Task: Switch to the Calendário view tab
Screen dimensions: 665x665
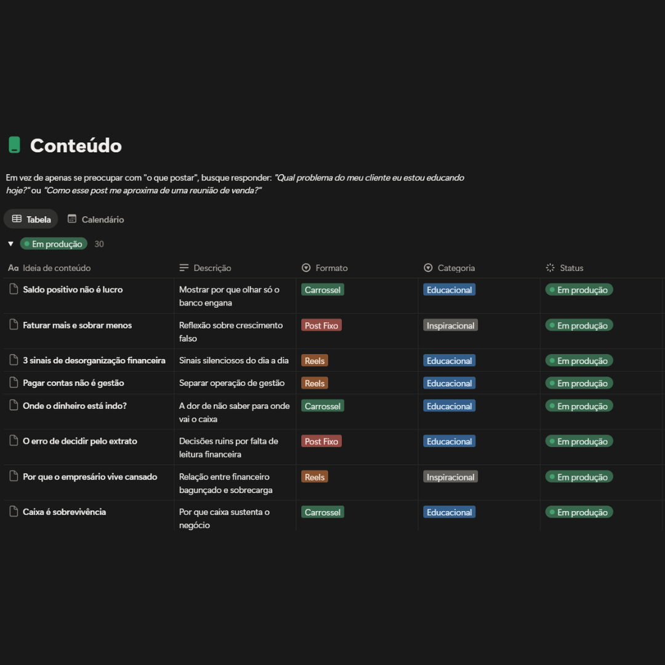Action: click(95, 219)
